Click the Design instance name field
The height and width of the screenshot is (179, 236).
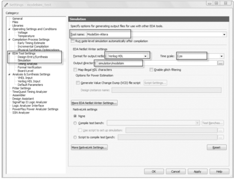[166, 90]
